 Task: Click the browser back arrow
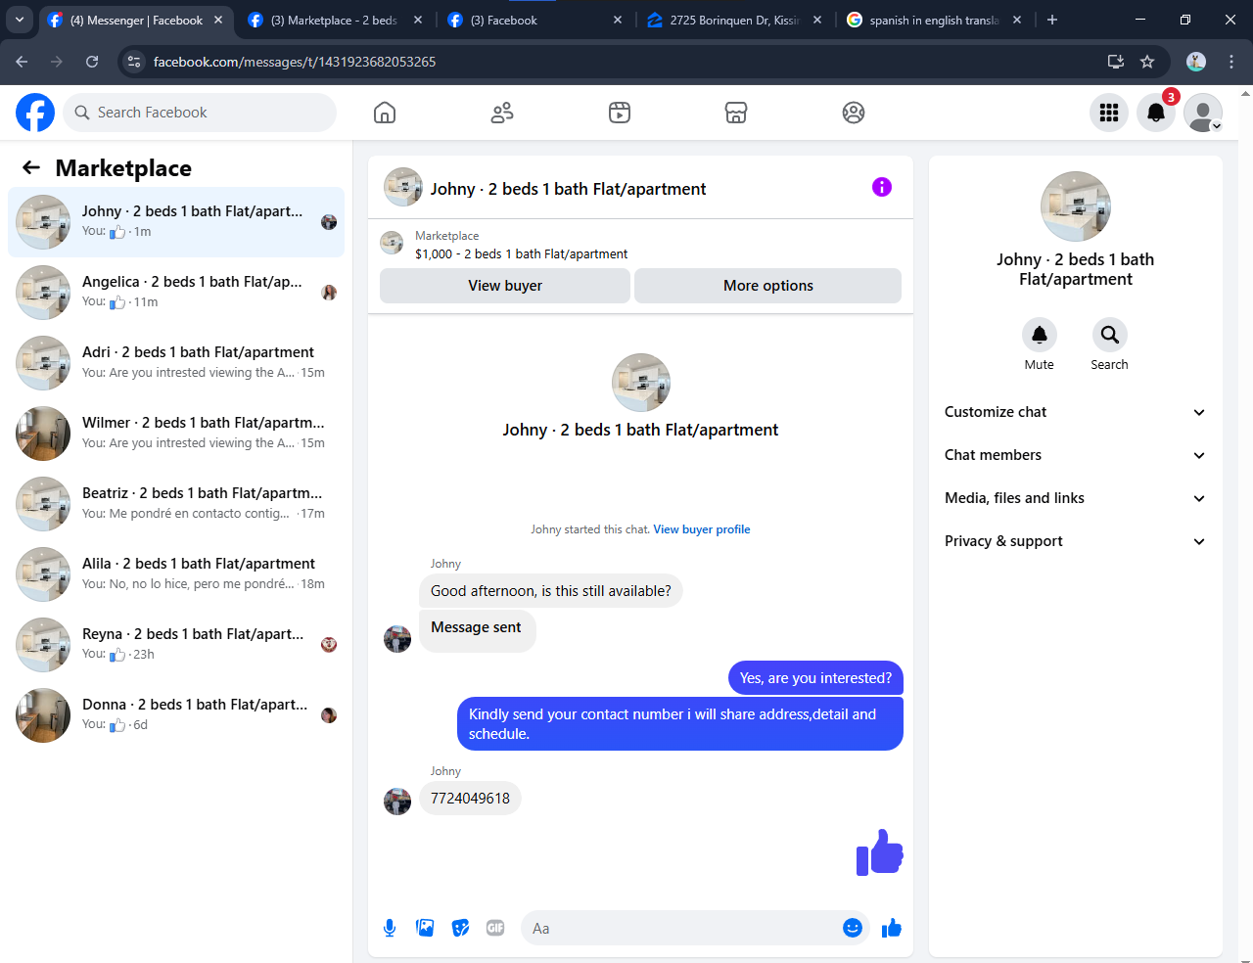coord(22,62)
